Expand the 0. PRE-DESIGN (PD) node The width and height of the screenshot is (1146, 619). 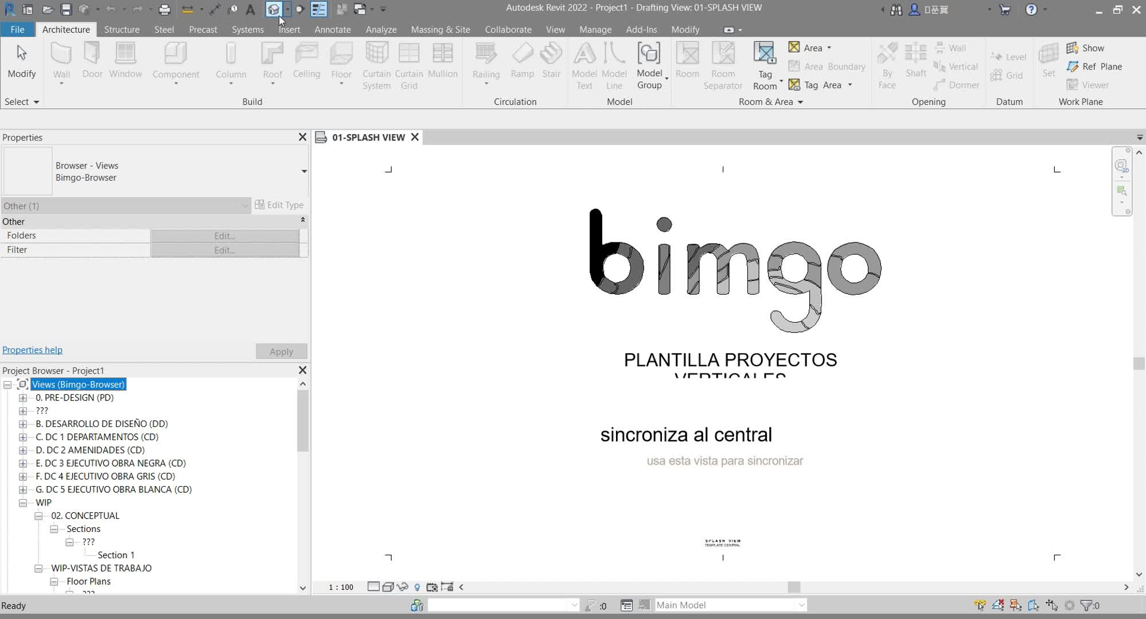[23, 397]
